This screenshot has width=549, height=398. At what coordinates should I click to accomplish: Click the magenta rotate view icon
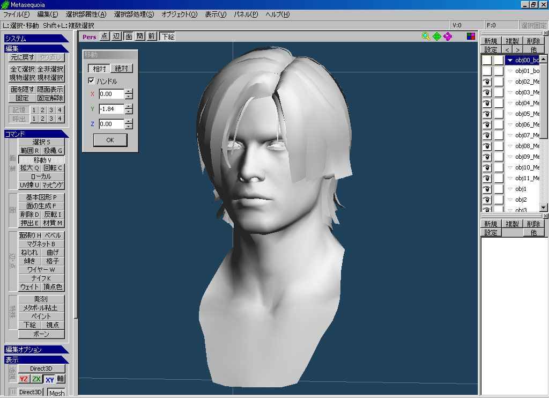tap(448, 36)
